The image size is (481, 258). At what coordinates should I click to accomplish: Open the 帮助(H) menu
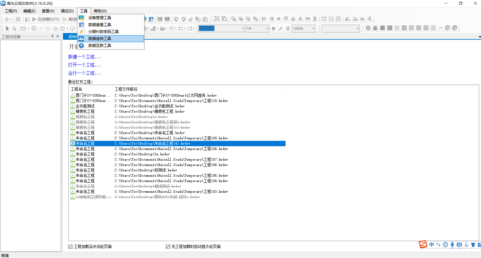coord(100,11)
